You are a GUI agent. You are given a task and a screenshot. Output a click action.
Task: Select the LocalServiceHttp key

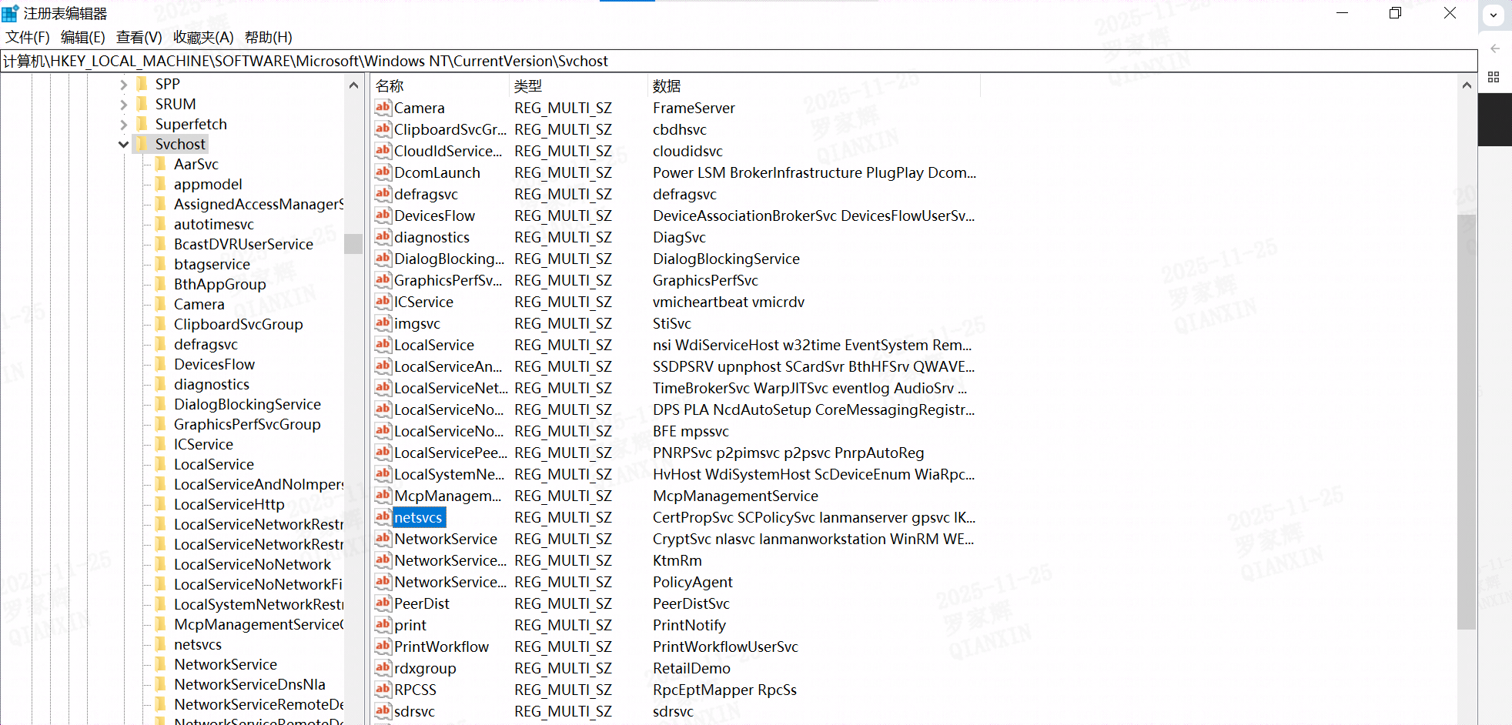pyautogui.click(x=229, y=504)
